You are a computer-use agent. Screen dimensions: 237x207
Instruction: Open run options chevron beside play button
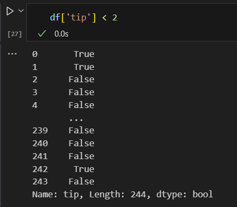click(21, 11)
